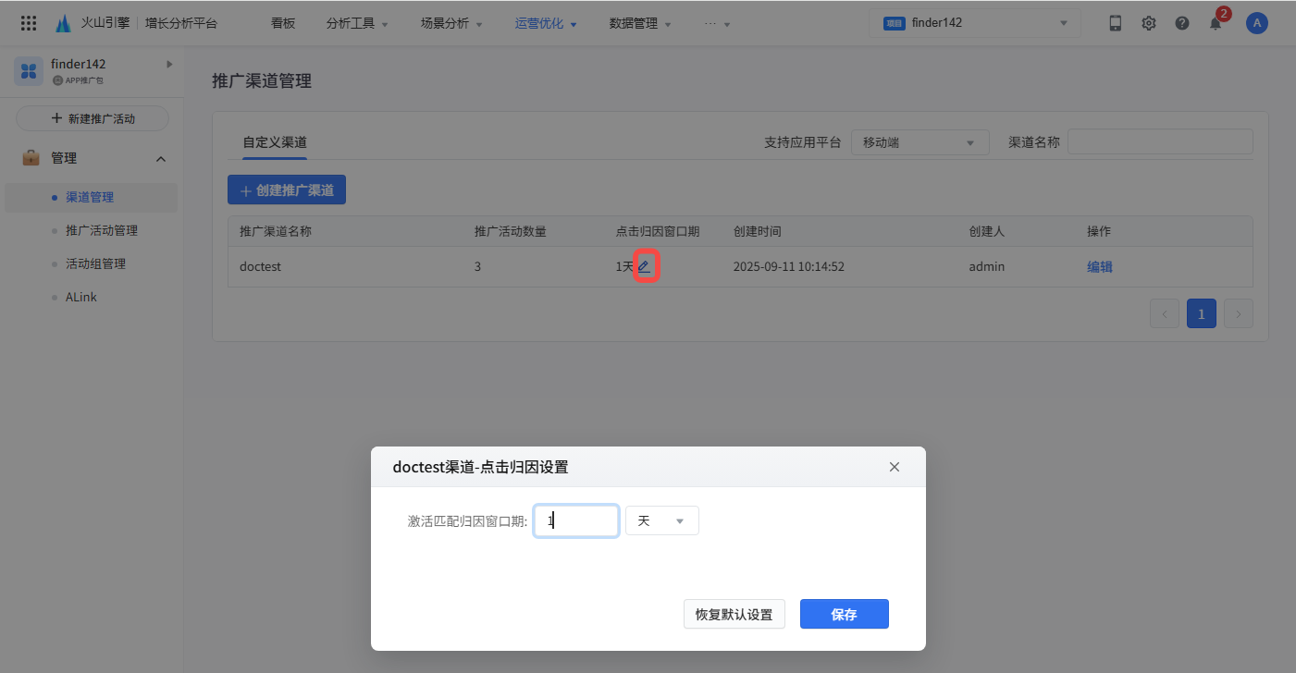Viewport: 1296px width, 673px height.
Task: Open the more menus ellipsis dropdown
Action: (x=717, y=23)
